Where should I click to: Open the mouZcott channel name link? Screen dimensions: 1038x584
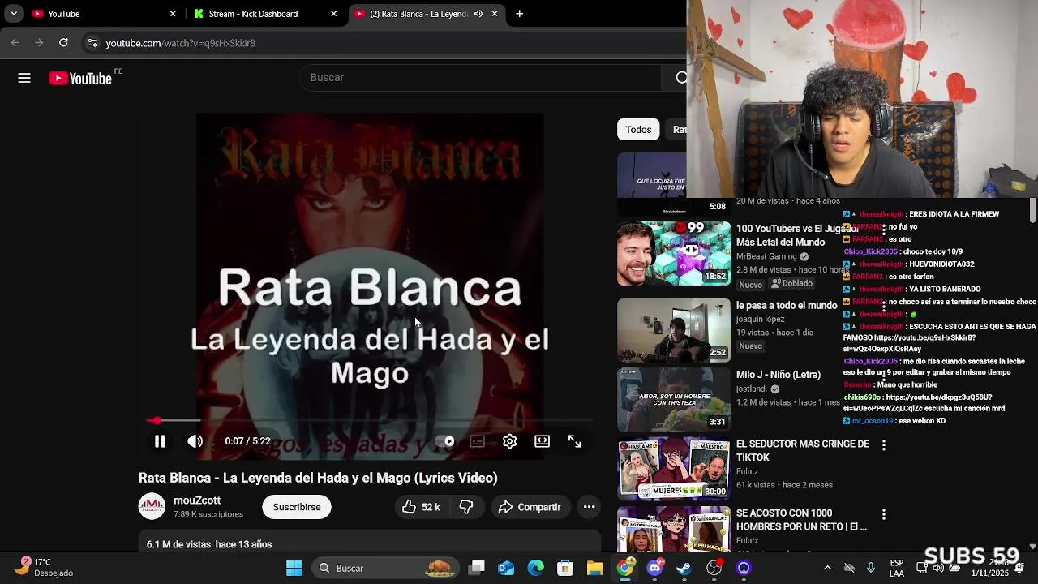[197, 500]
